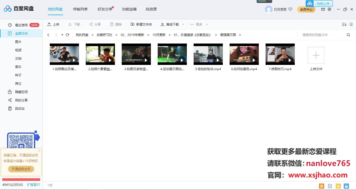Open the mail messages icon

click(323, 9)
